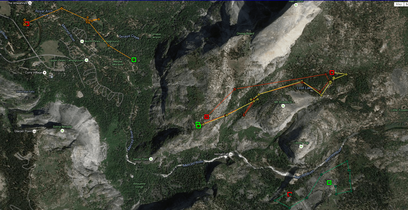Click the red star waypoint on red track
The height and width of the screenshot is (210, 408).
[235, 89]
